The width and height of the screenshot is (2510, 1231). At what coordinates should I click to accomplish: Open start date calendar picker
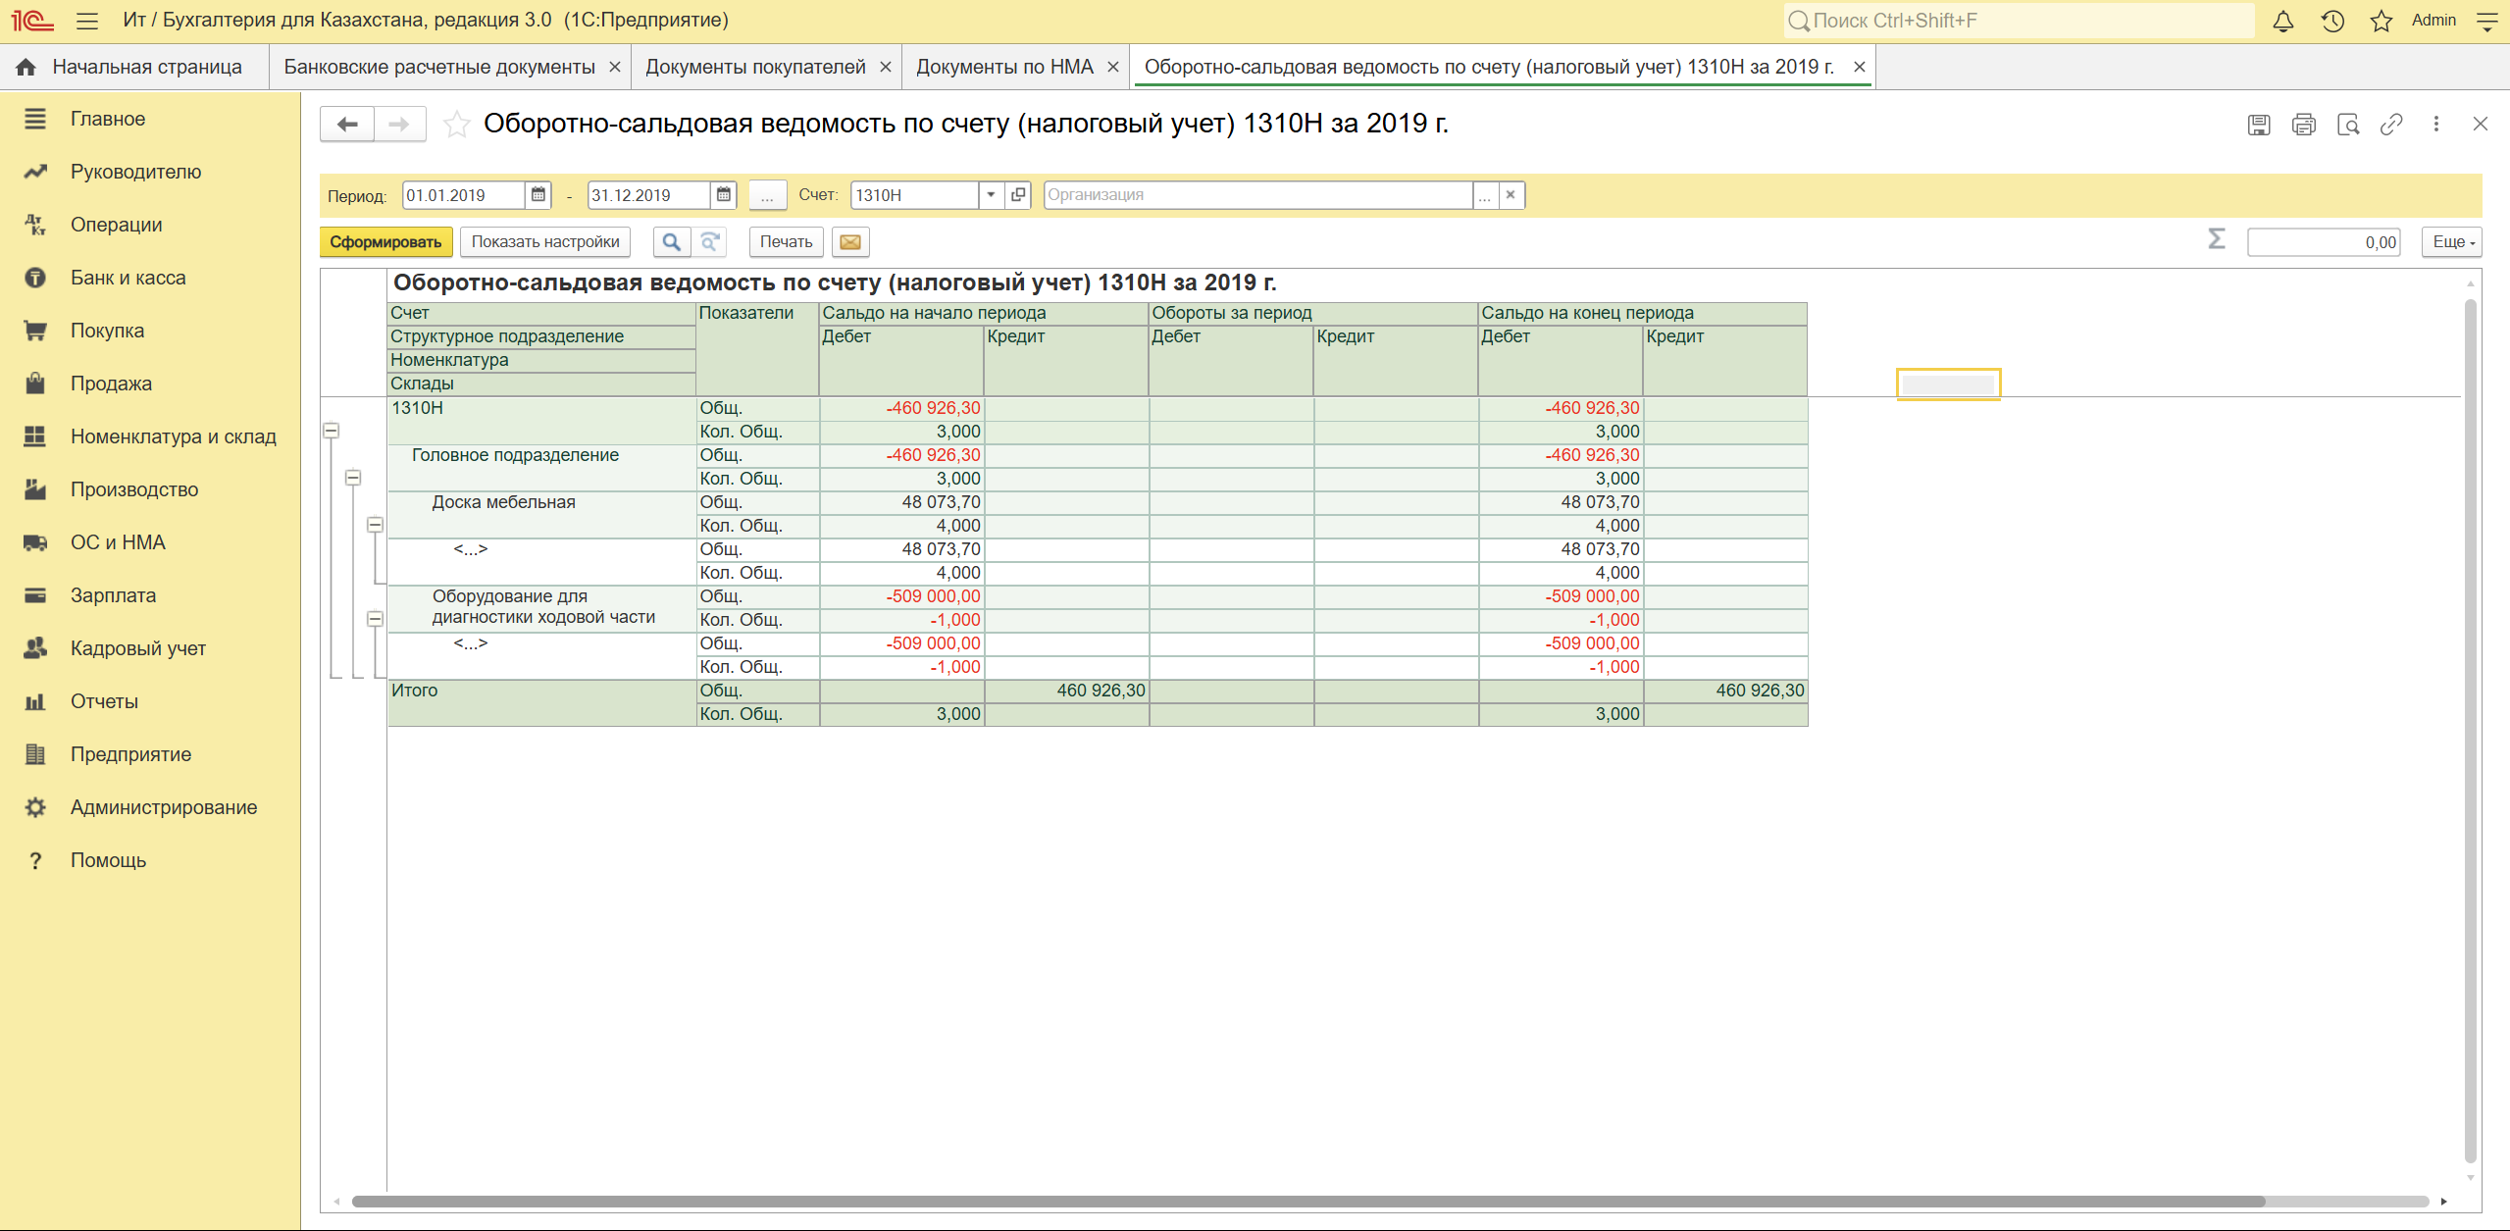coord(538,195)
